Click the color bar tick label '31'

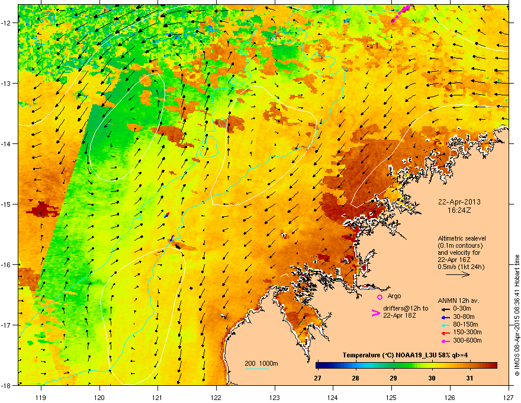click(x=469, y=378)
